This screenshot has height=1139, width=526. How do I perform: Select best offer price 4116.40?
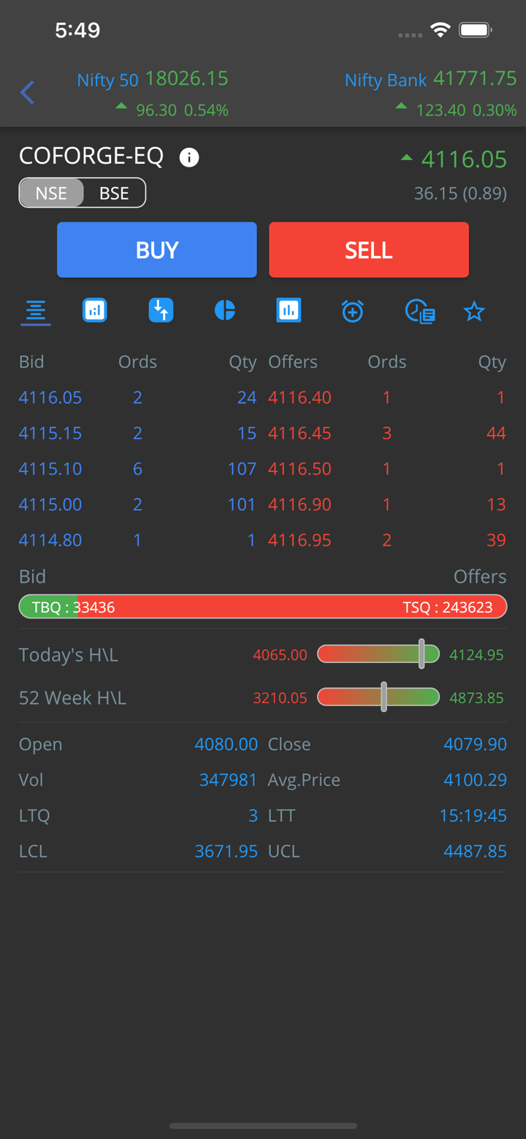300,398
